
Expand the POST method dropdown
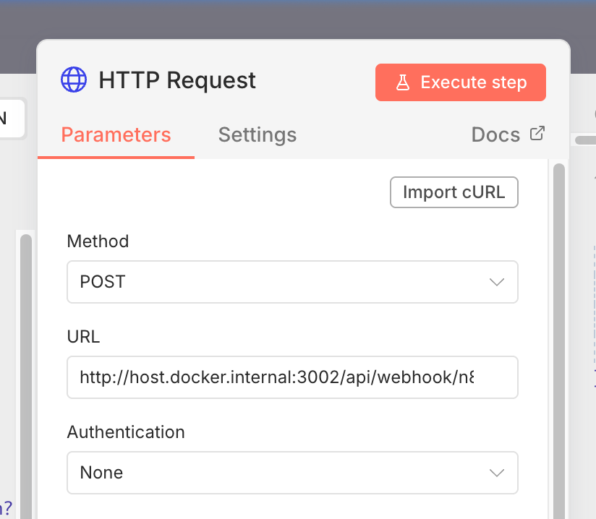click(x=292, y=282)
